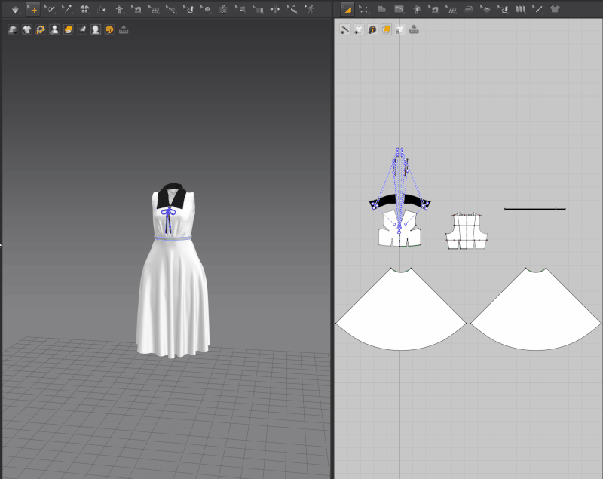Select the right skirt pattern piece

[x=535, y=313]
